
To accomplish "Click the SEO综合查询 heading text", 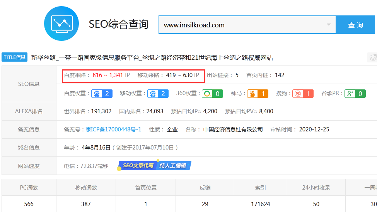I will 119,24.
